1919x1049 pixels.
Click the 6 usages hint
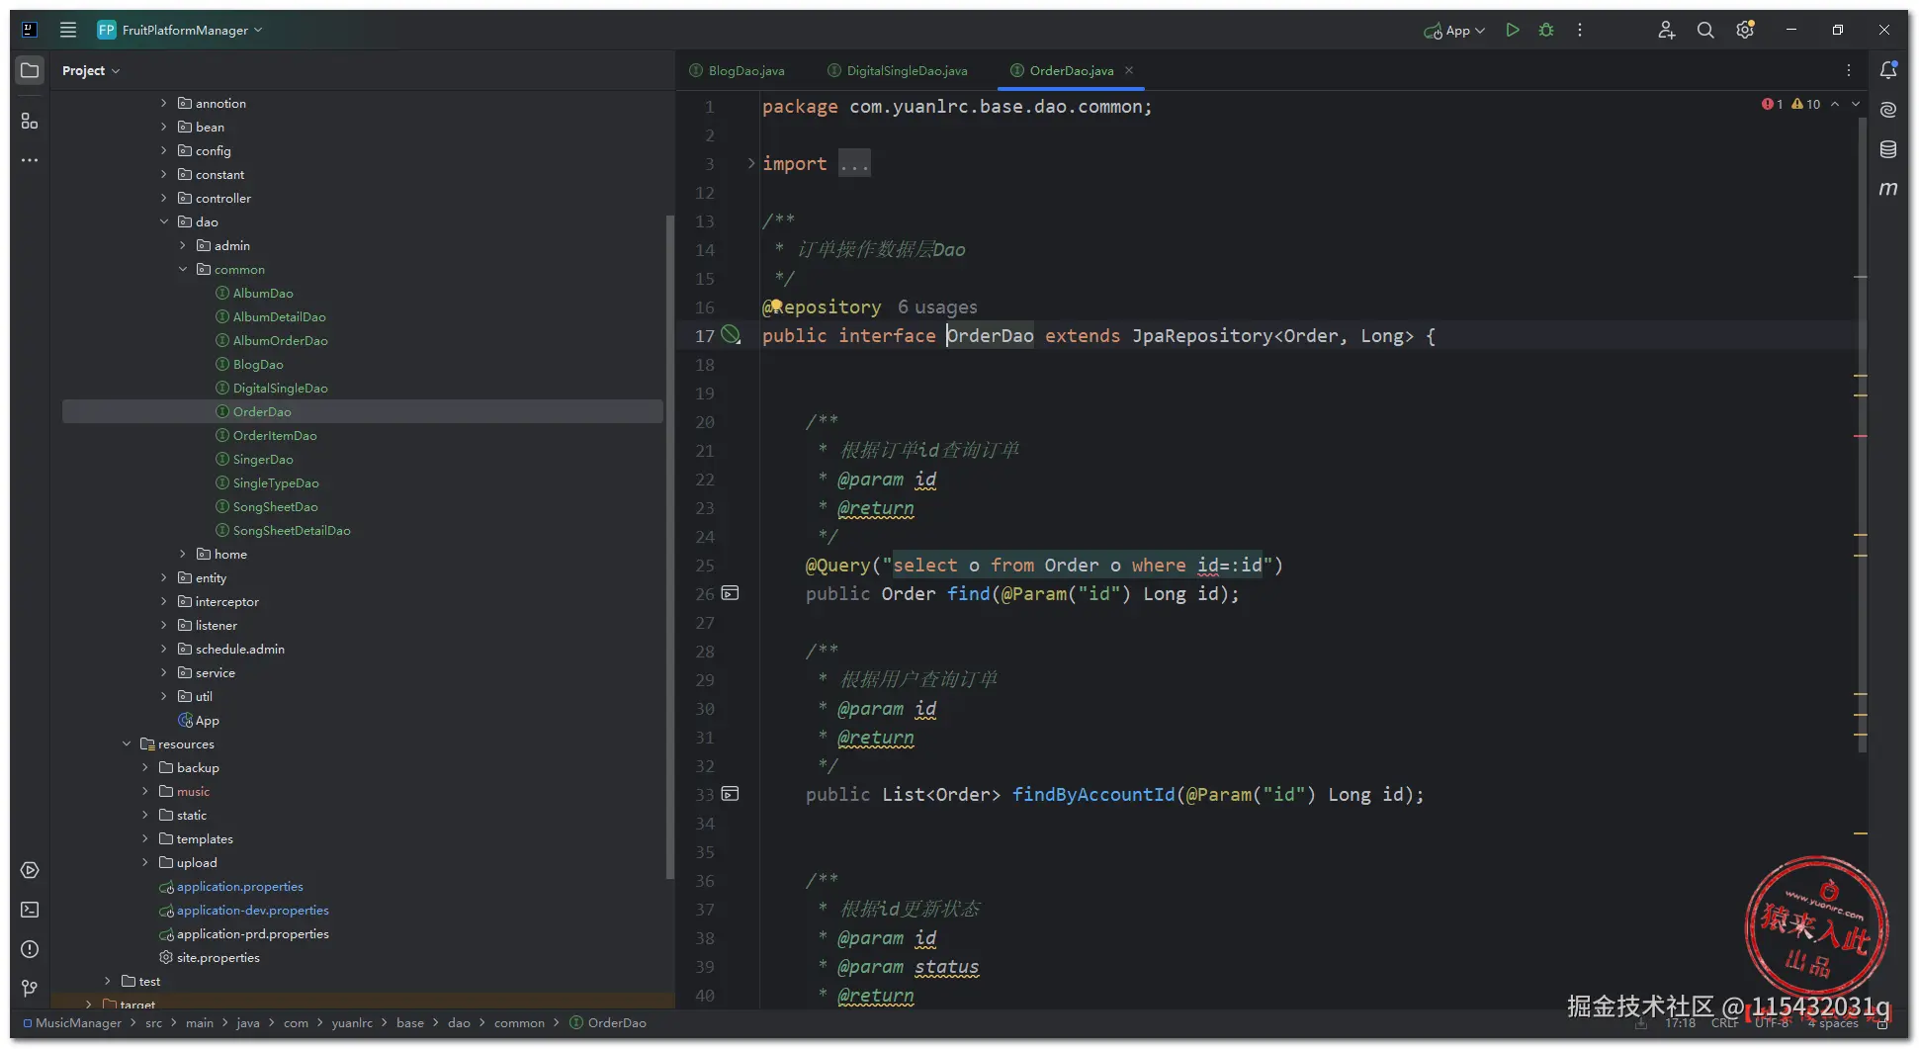(937, 306)
